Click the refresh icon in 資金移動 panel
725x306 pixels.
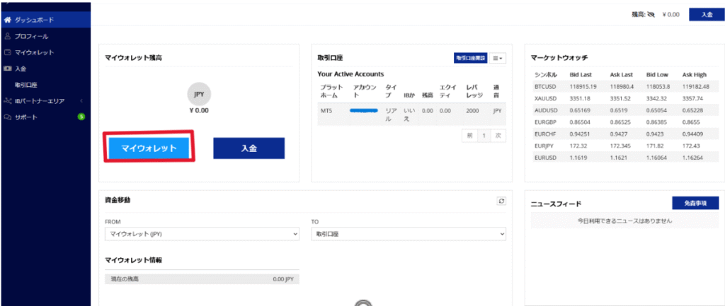click(501, 201)
